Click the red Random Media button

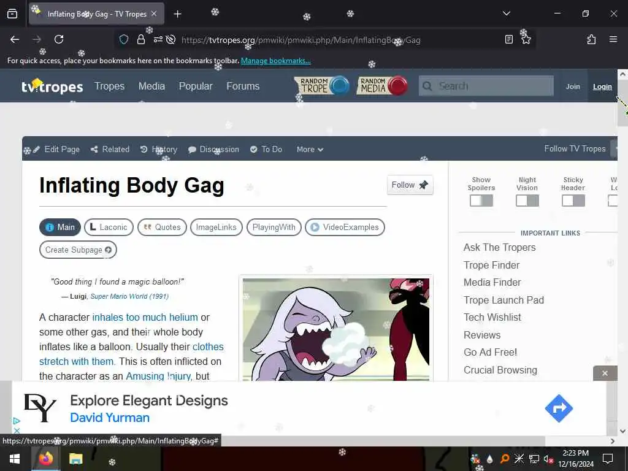pyautogui.click(x=381, y=86)
